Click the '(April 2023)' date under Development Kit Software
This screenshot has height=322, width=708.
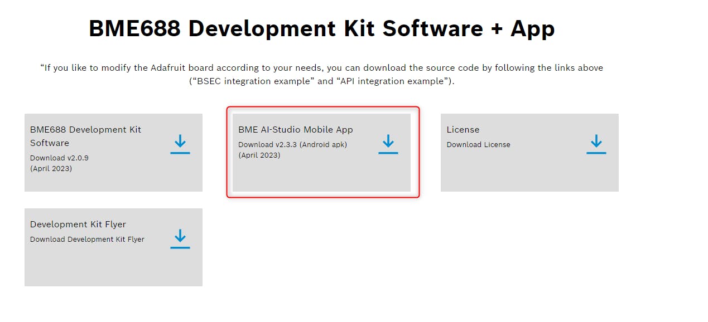(x=51, y=168)
